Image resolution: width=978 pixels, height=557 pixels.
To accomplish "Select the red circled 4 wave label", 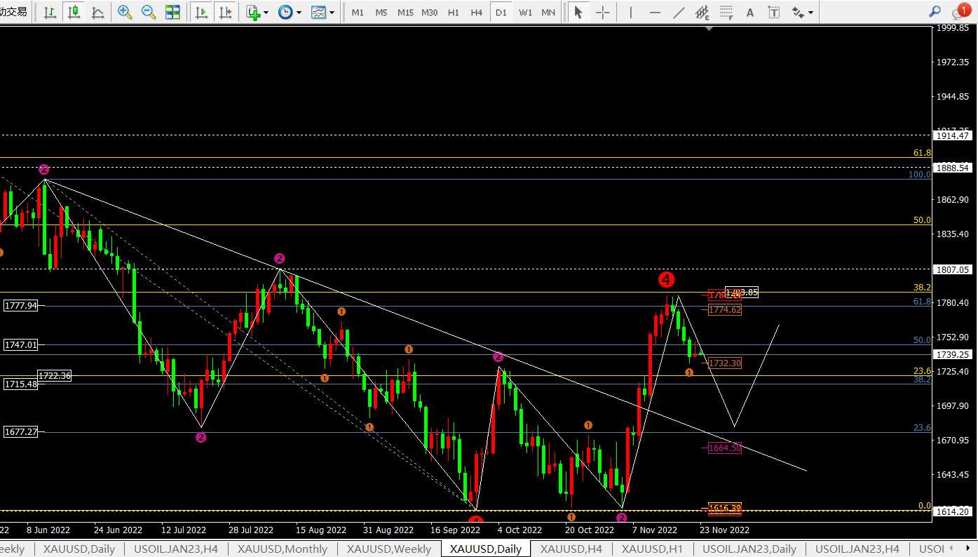I will [666, 280].
